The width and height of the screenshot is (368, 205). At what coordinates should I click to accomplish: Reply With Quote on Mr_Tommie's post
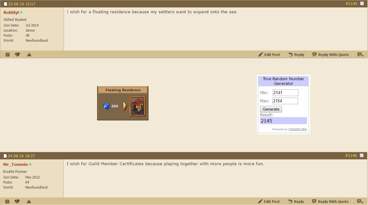[330, 202]
